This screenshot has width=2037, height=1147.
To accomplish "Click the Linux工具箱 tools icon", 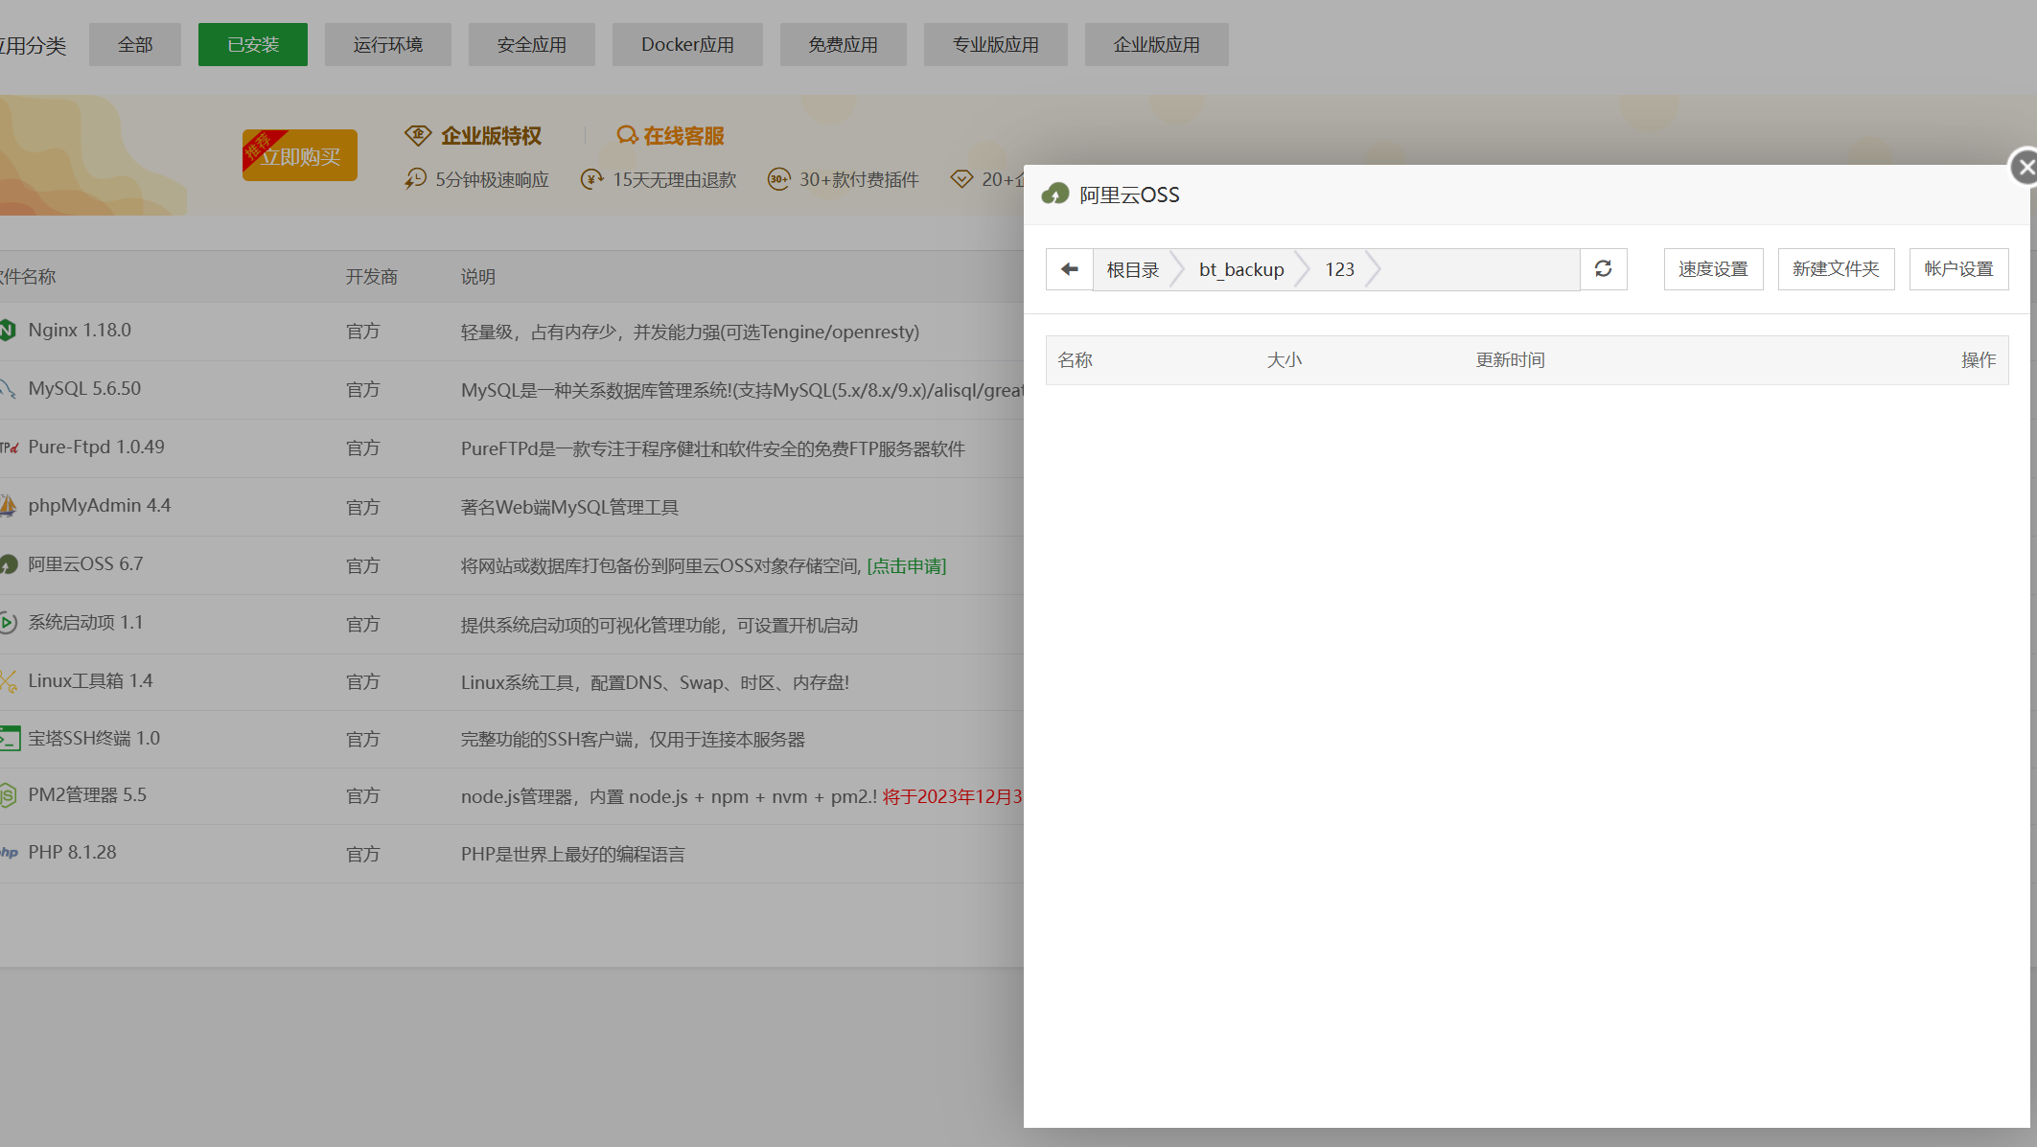I will pyautogui.click(x=8, y=681).
